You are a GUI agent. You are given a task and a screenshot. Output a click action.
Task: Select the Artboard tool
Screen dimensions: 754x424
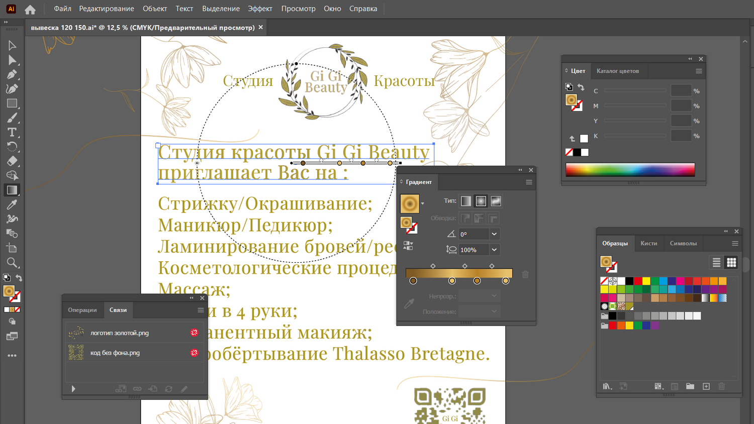(12, 248)
